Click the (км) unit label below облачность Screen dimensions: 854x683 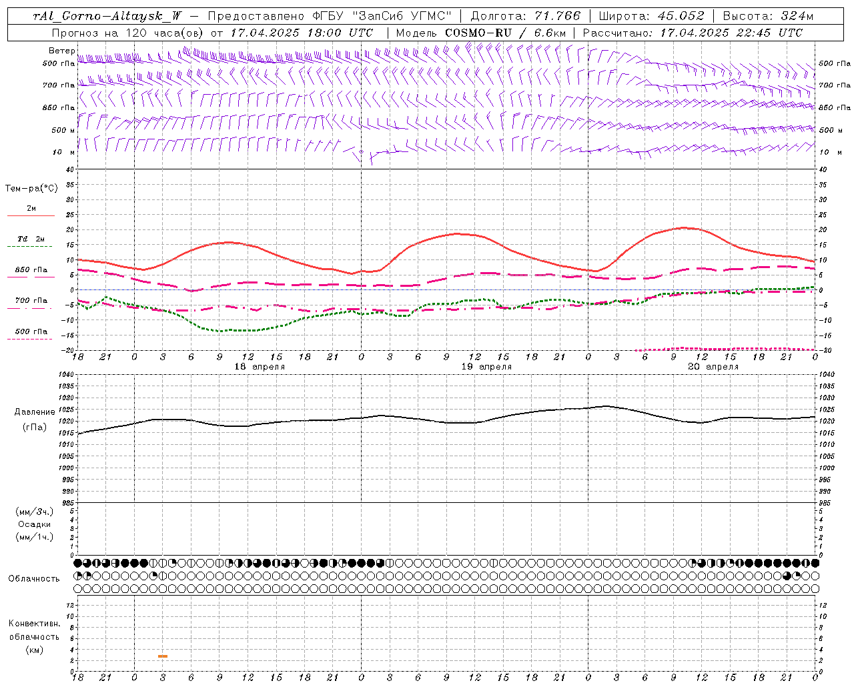coord(35,650)
